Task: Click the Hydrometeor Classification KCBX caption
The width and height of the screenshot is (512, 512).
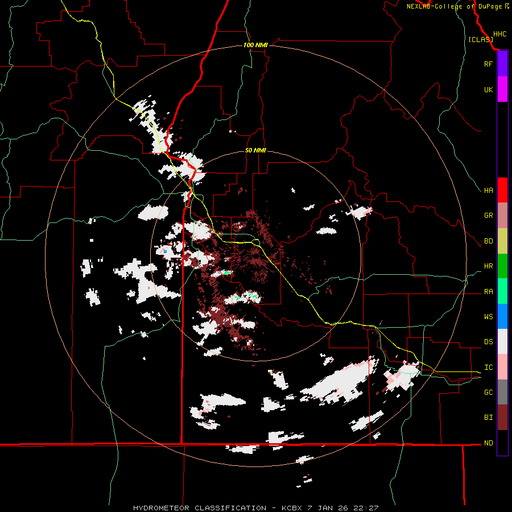Action: [255, 508]
